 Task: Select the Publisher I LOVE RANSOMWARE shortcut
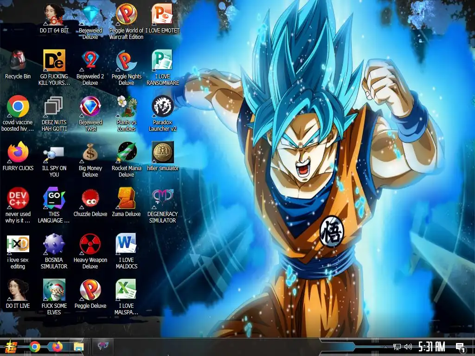162,67
